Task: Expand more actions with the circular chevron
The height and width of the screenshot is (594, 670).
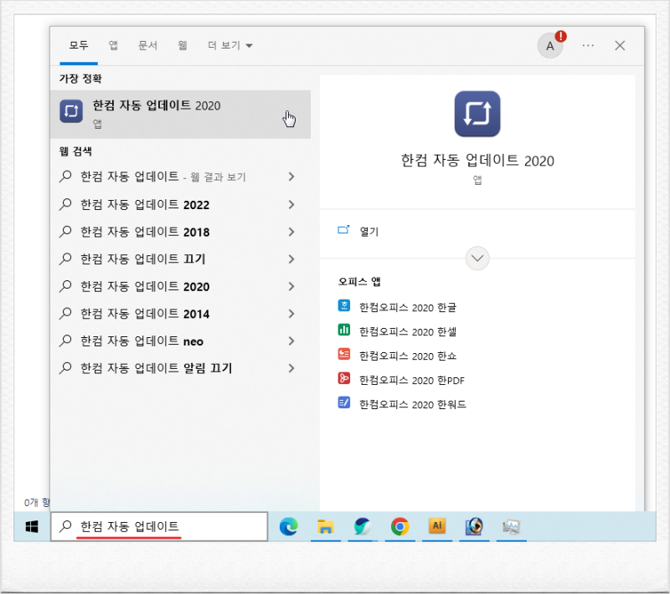Action: pos(477,259)
